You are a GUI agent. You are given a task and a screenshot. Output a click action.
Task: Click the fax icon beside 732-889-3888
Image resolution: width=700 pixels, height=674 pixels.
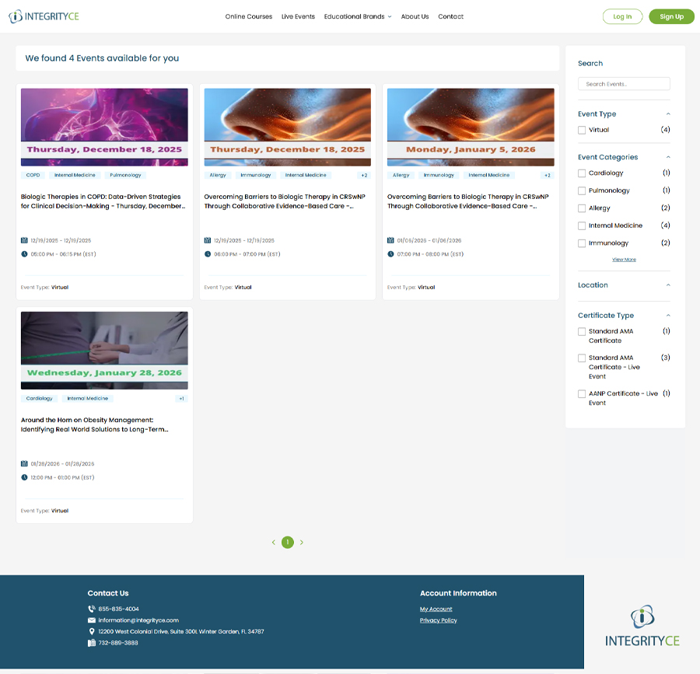point(92,643)
